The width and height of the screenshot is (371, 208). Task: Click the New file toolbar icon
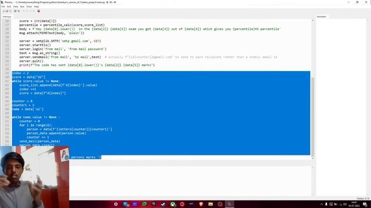(x=3, y=11)
